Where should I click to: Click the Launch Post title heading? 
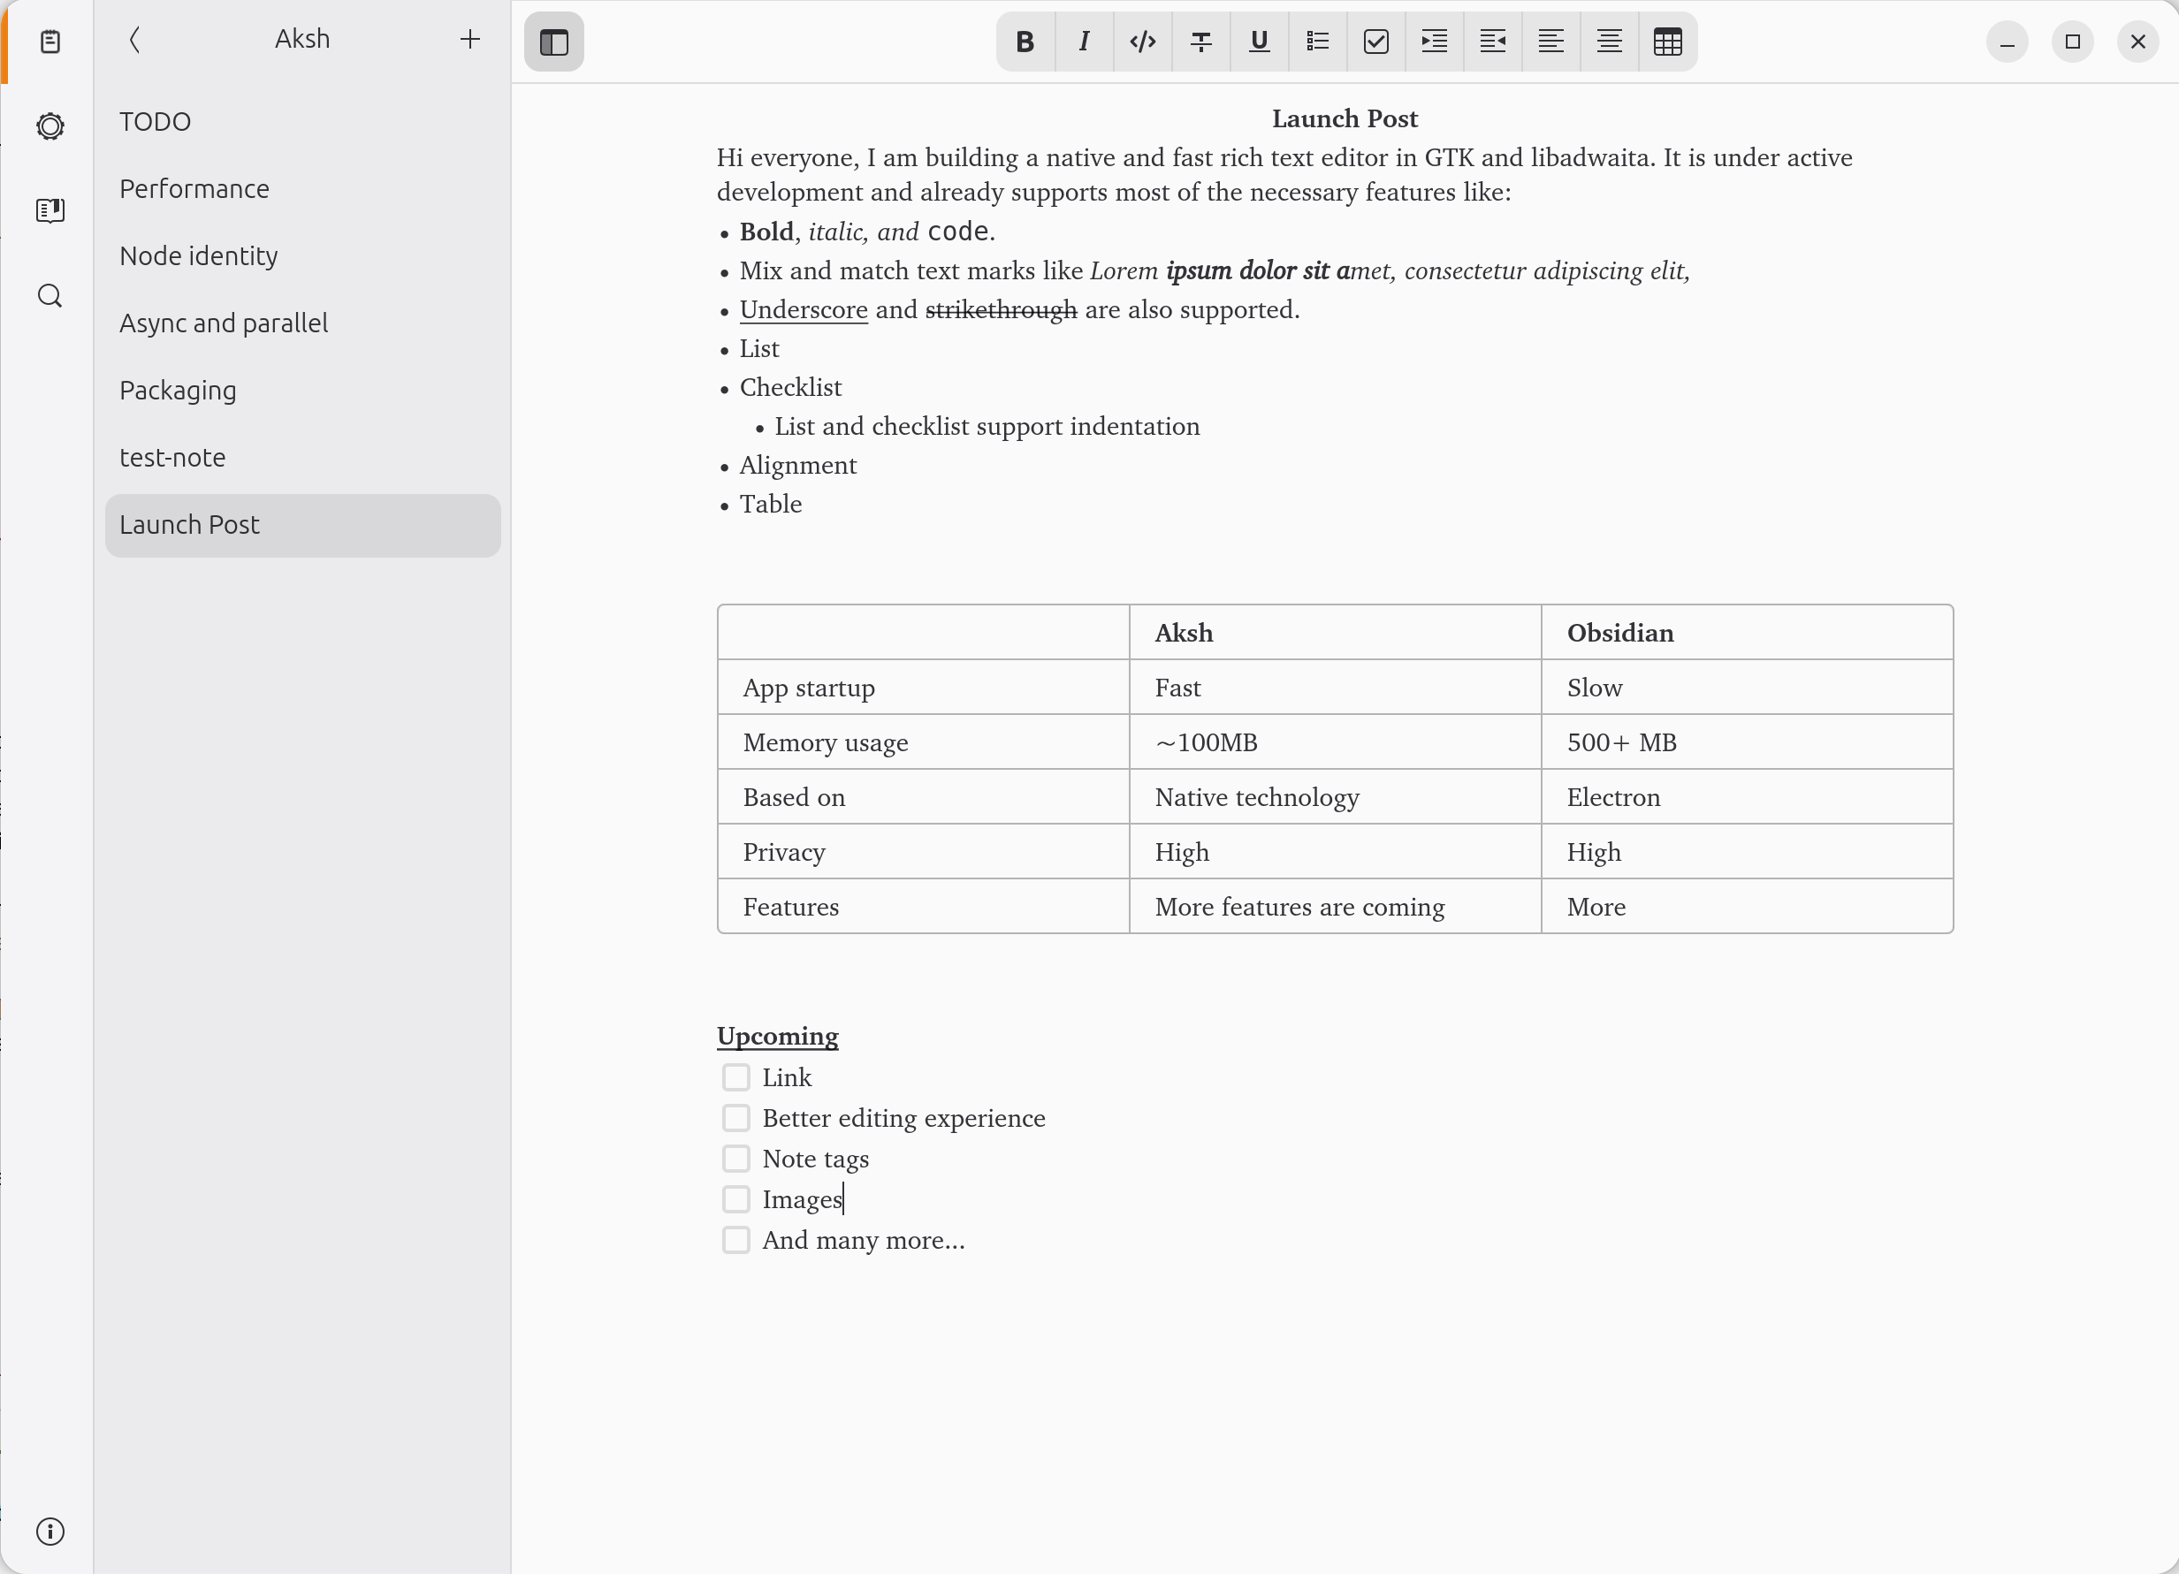pos(1345,119)
